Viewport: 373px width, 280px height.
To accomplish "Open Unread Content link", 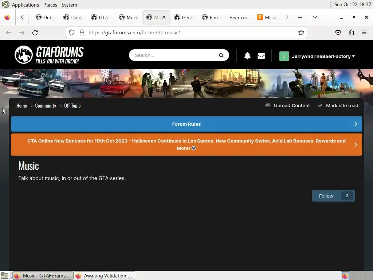I will click(292, 105).
